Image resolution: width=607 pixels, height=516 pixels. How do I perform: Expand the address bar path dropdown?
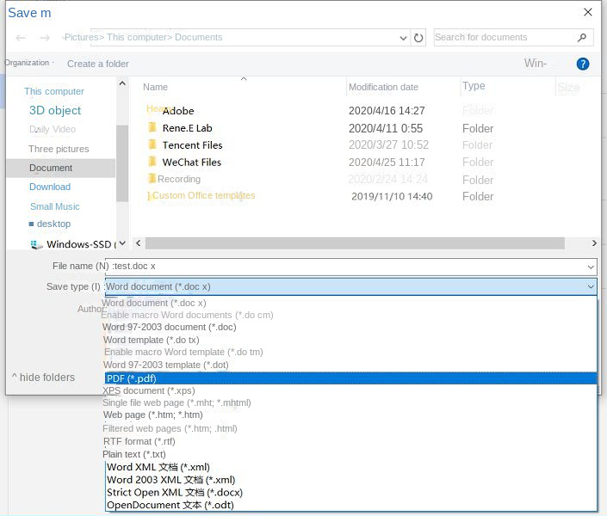403,38
